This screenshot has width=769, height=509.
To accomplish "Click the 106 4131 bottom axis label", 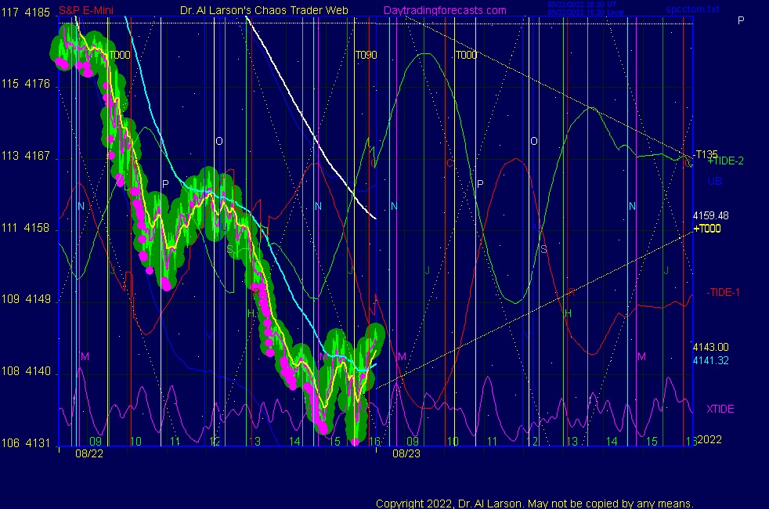I will pos(27,442).
